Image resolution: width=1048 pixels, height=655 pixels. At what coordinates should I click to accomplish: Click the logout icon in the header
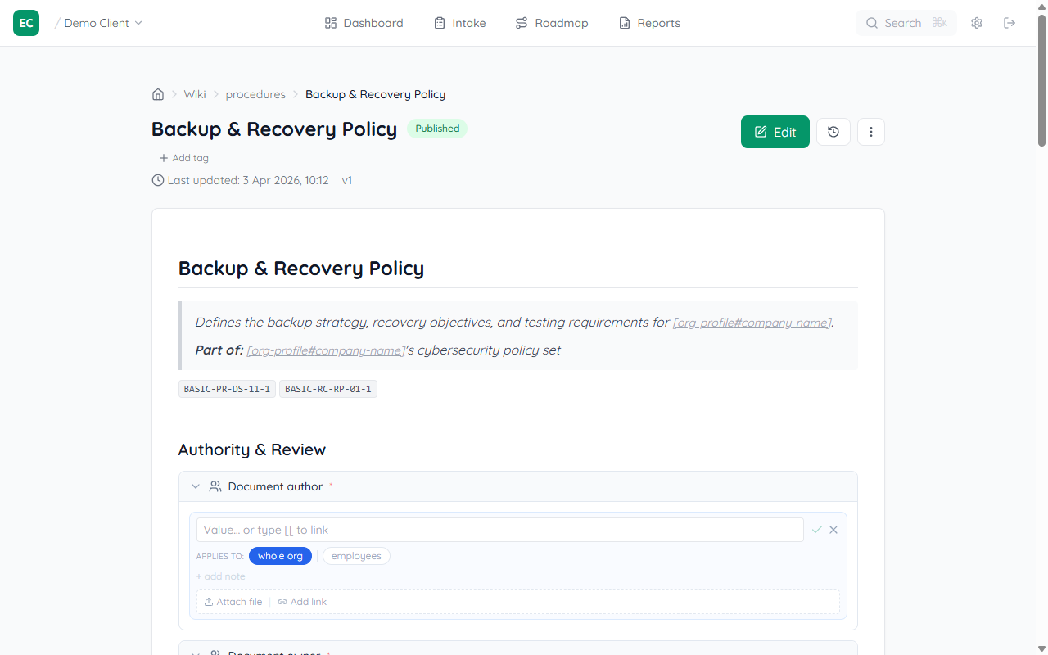click(x=1010, y=23)
